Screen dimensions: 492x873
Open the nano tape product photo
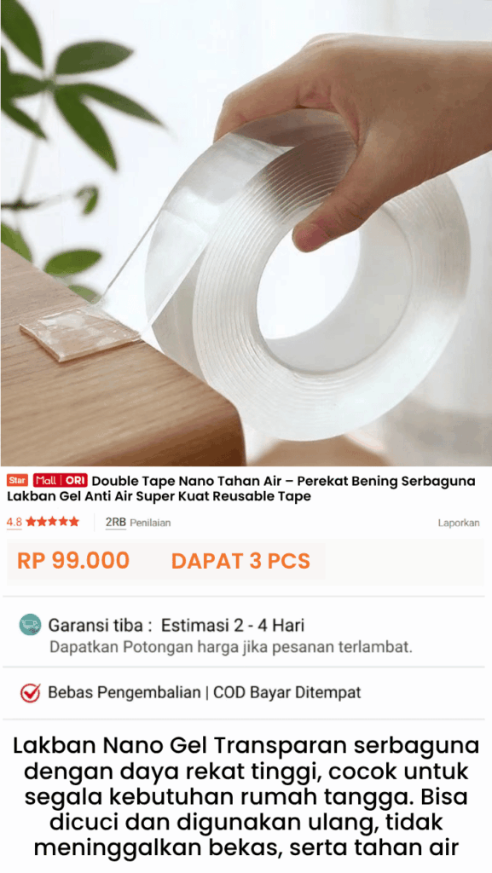point(246,233)
